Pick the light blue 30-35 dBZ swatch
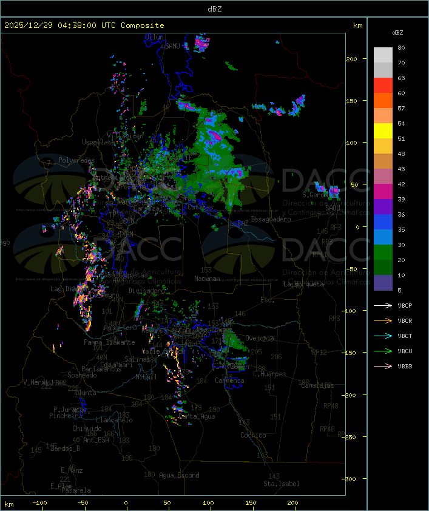This screenshot has height=511, width=429. pos(383,237)
